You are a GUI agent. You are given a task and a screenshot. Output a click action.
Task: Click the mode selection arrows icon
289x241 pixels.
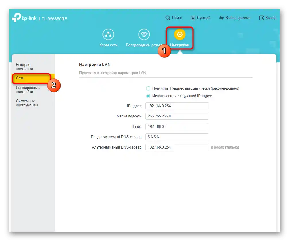[x=221, y=18]
